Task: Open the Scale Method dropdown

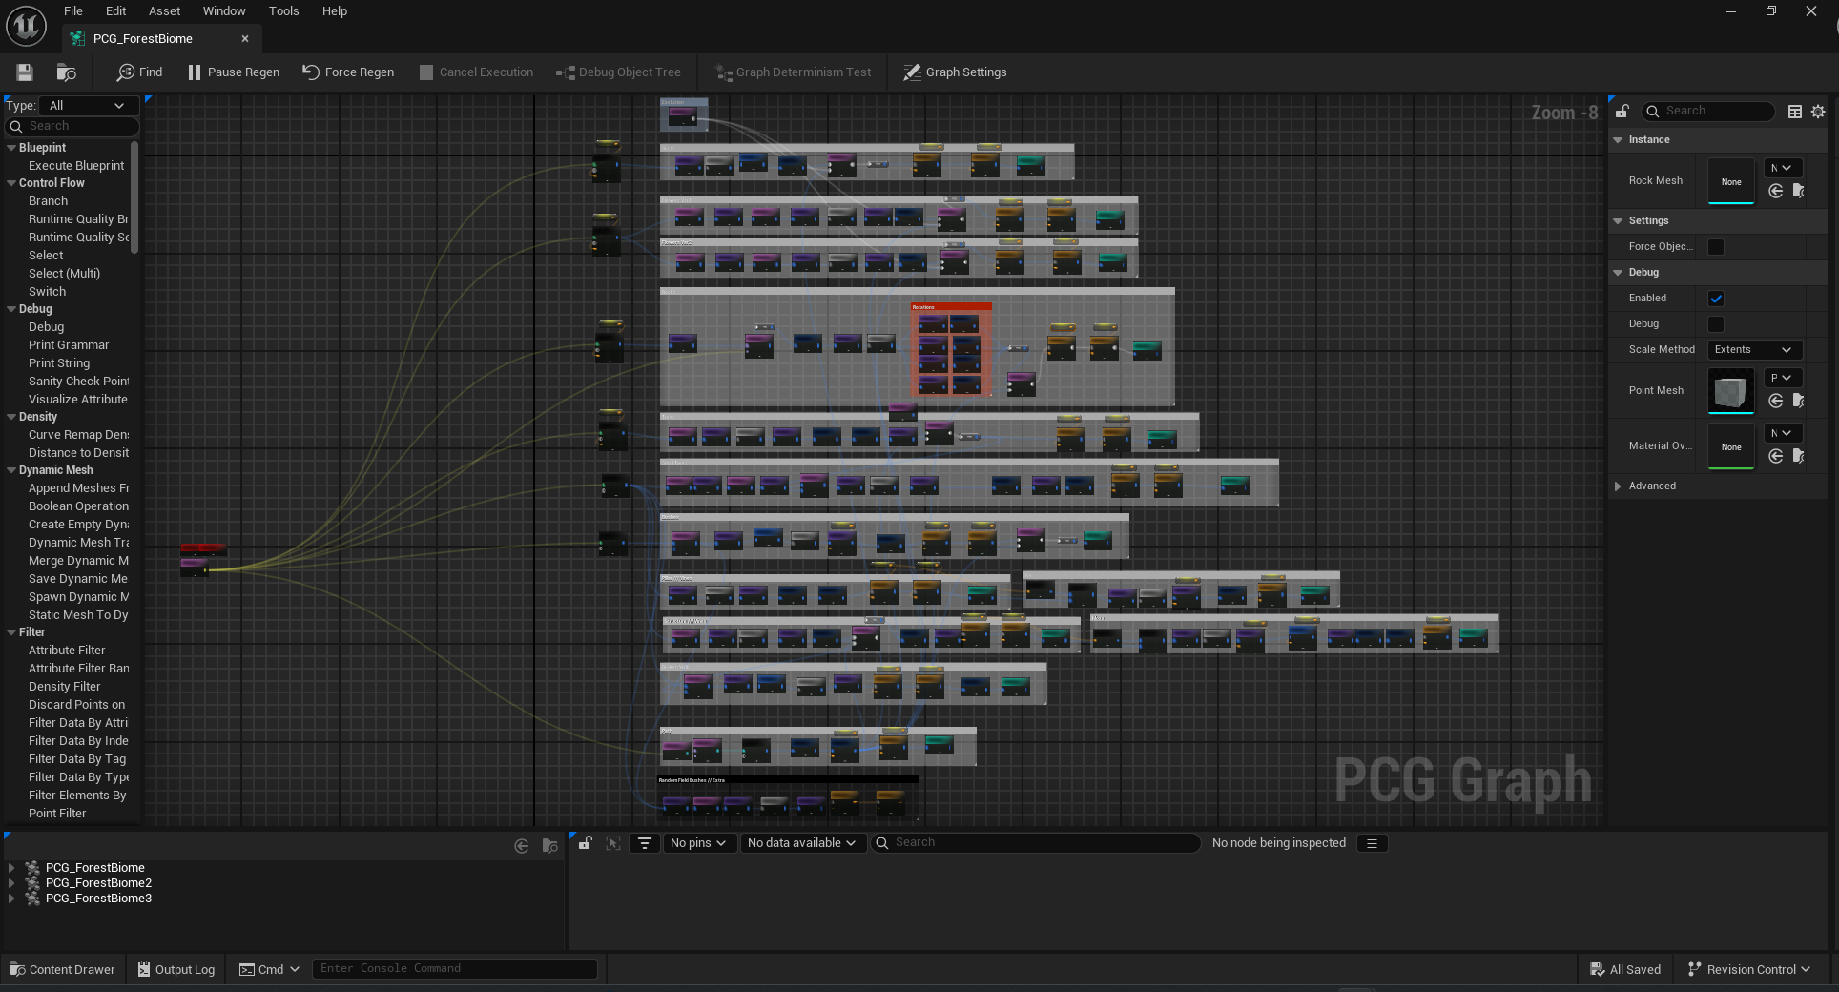Action: (1754, 350)
